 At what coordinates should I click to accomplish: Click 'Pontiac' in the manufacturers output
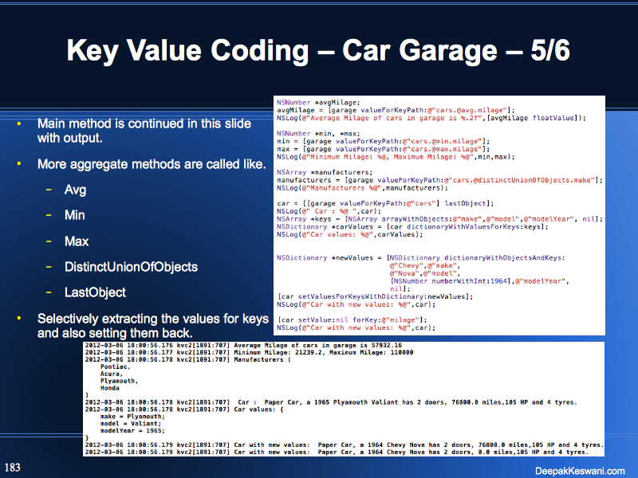pos(112,367)
